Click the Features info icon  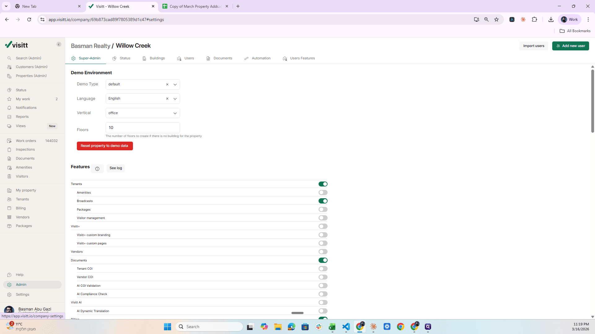tap(97, 169)
